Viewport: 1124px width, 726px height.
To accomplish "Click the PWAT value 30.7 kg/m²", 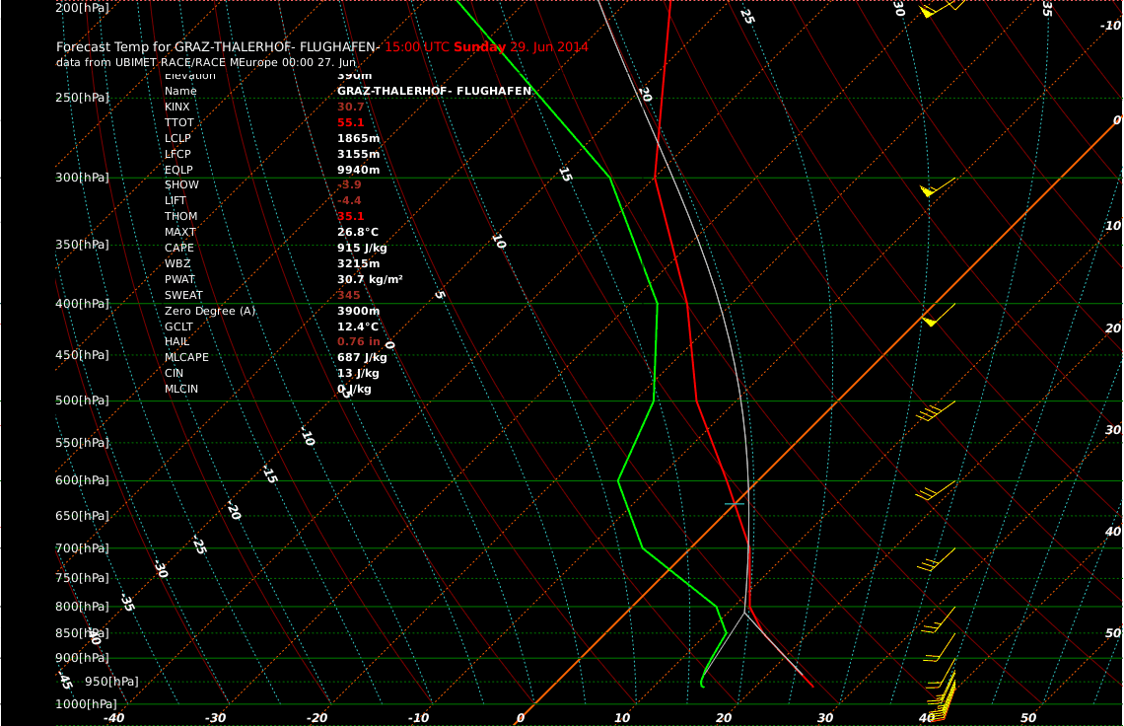I will [370, 280].
